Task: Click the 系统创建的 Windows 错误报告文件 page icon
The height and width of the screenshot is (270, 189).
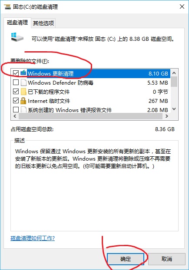Action: tap(23, 109)
